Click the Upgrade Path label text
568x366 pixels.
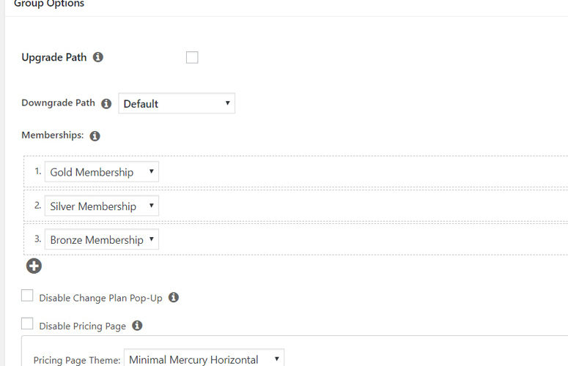tap(54, 57)
